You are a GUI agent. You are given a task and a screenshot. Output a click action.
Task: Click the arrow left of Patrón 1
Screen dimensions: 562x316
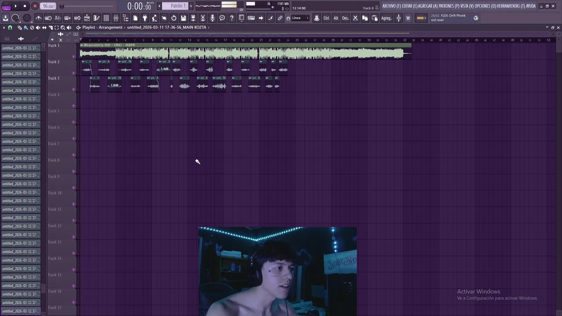[159, 6]
